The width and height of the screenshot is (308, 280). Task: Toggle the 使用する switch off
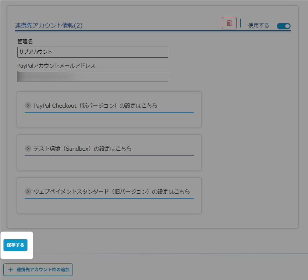(x=283, y=26)
